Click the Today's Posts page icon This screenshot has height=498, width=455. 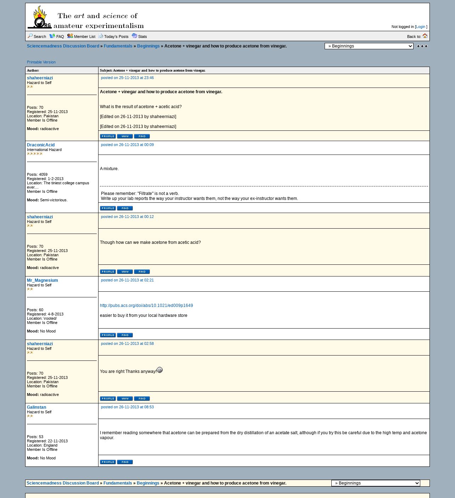(x=101, y=36)
